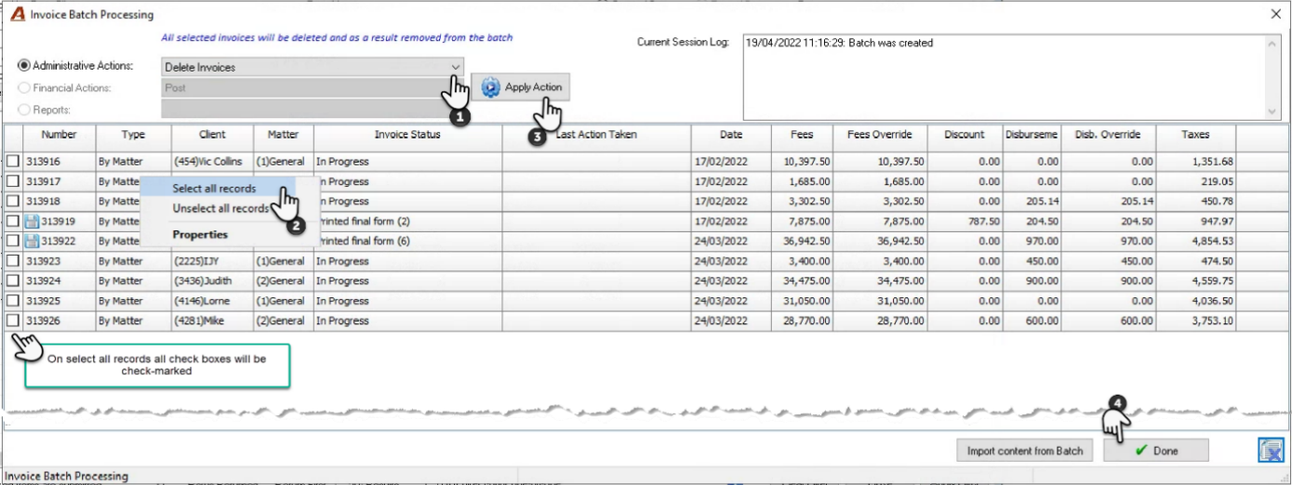The image size is (1292, 485).
Task: Click the Disb. Override column header
Action: coord(1108,135)
